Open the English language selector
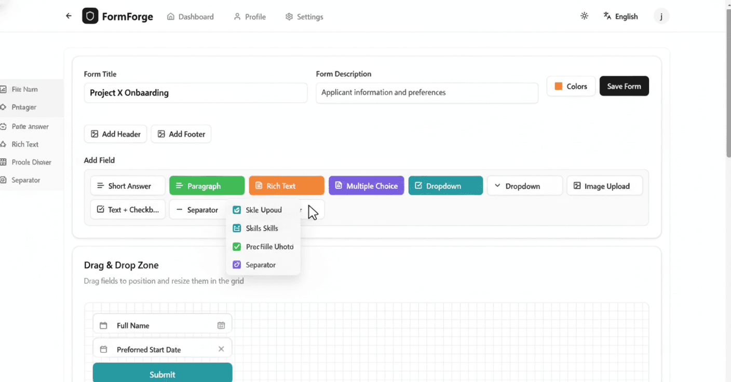 [x=621, y=16]
